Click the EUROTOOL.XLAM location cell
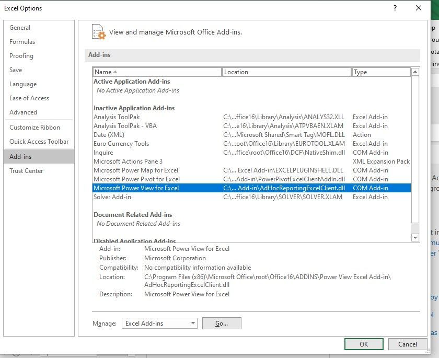Viewport: 439px width, 358px height. click(284, 144)
